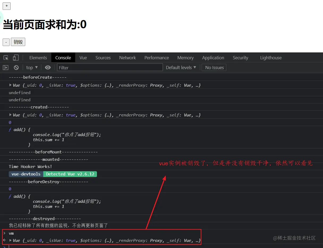Image resolution: width=323 pixels, height=248 pixels.
Task: Click the inspect element picker icon
Action: (6, 58)
